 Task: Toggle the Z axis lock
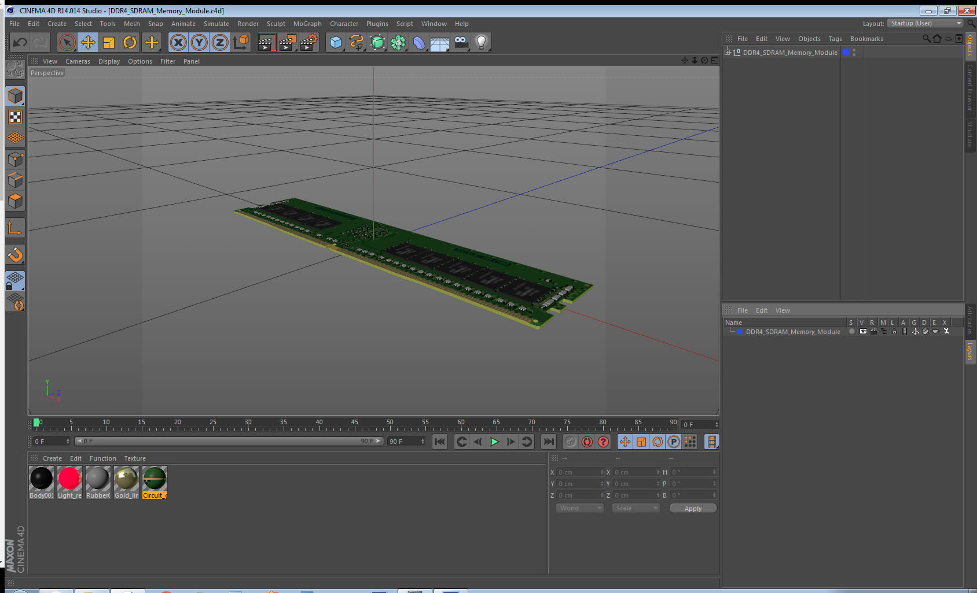click(x=220, y=42)
